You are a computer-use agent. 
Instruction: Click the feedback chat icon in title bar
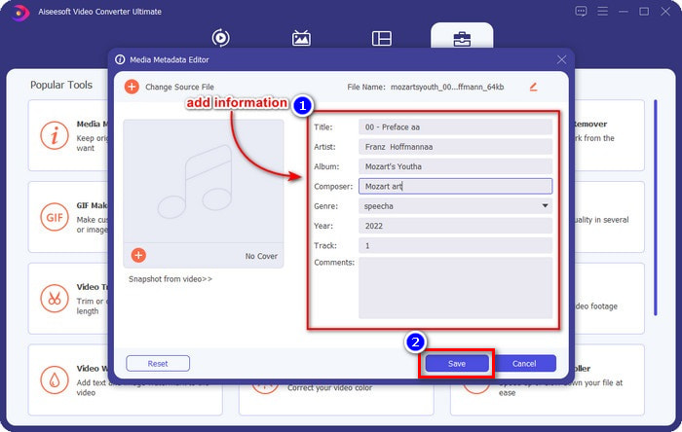pos(581,12)
